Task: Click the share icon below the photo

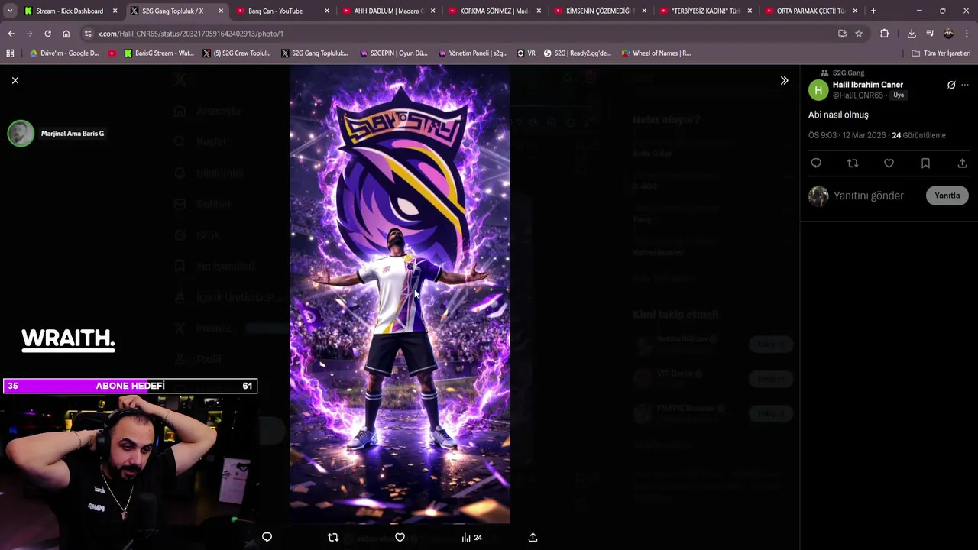Action: pyautogui.click(x=533, y=537)
